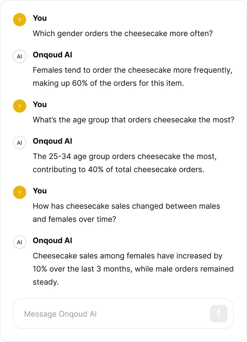Viewport: 247px width, 342px height.
Task: Click the first yellow Y user avatar
Action: coord(20,20)
